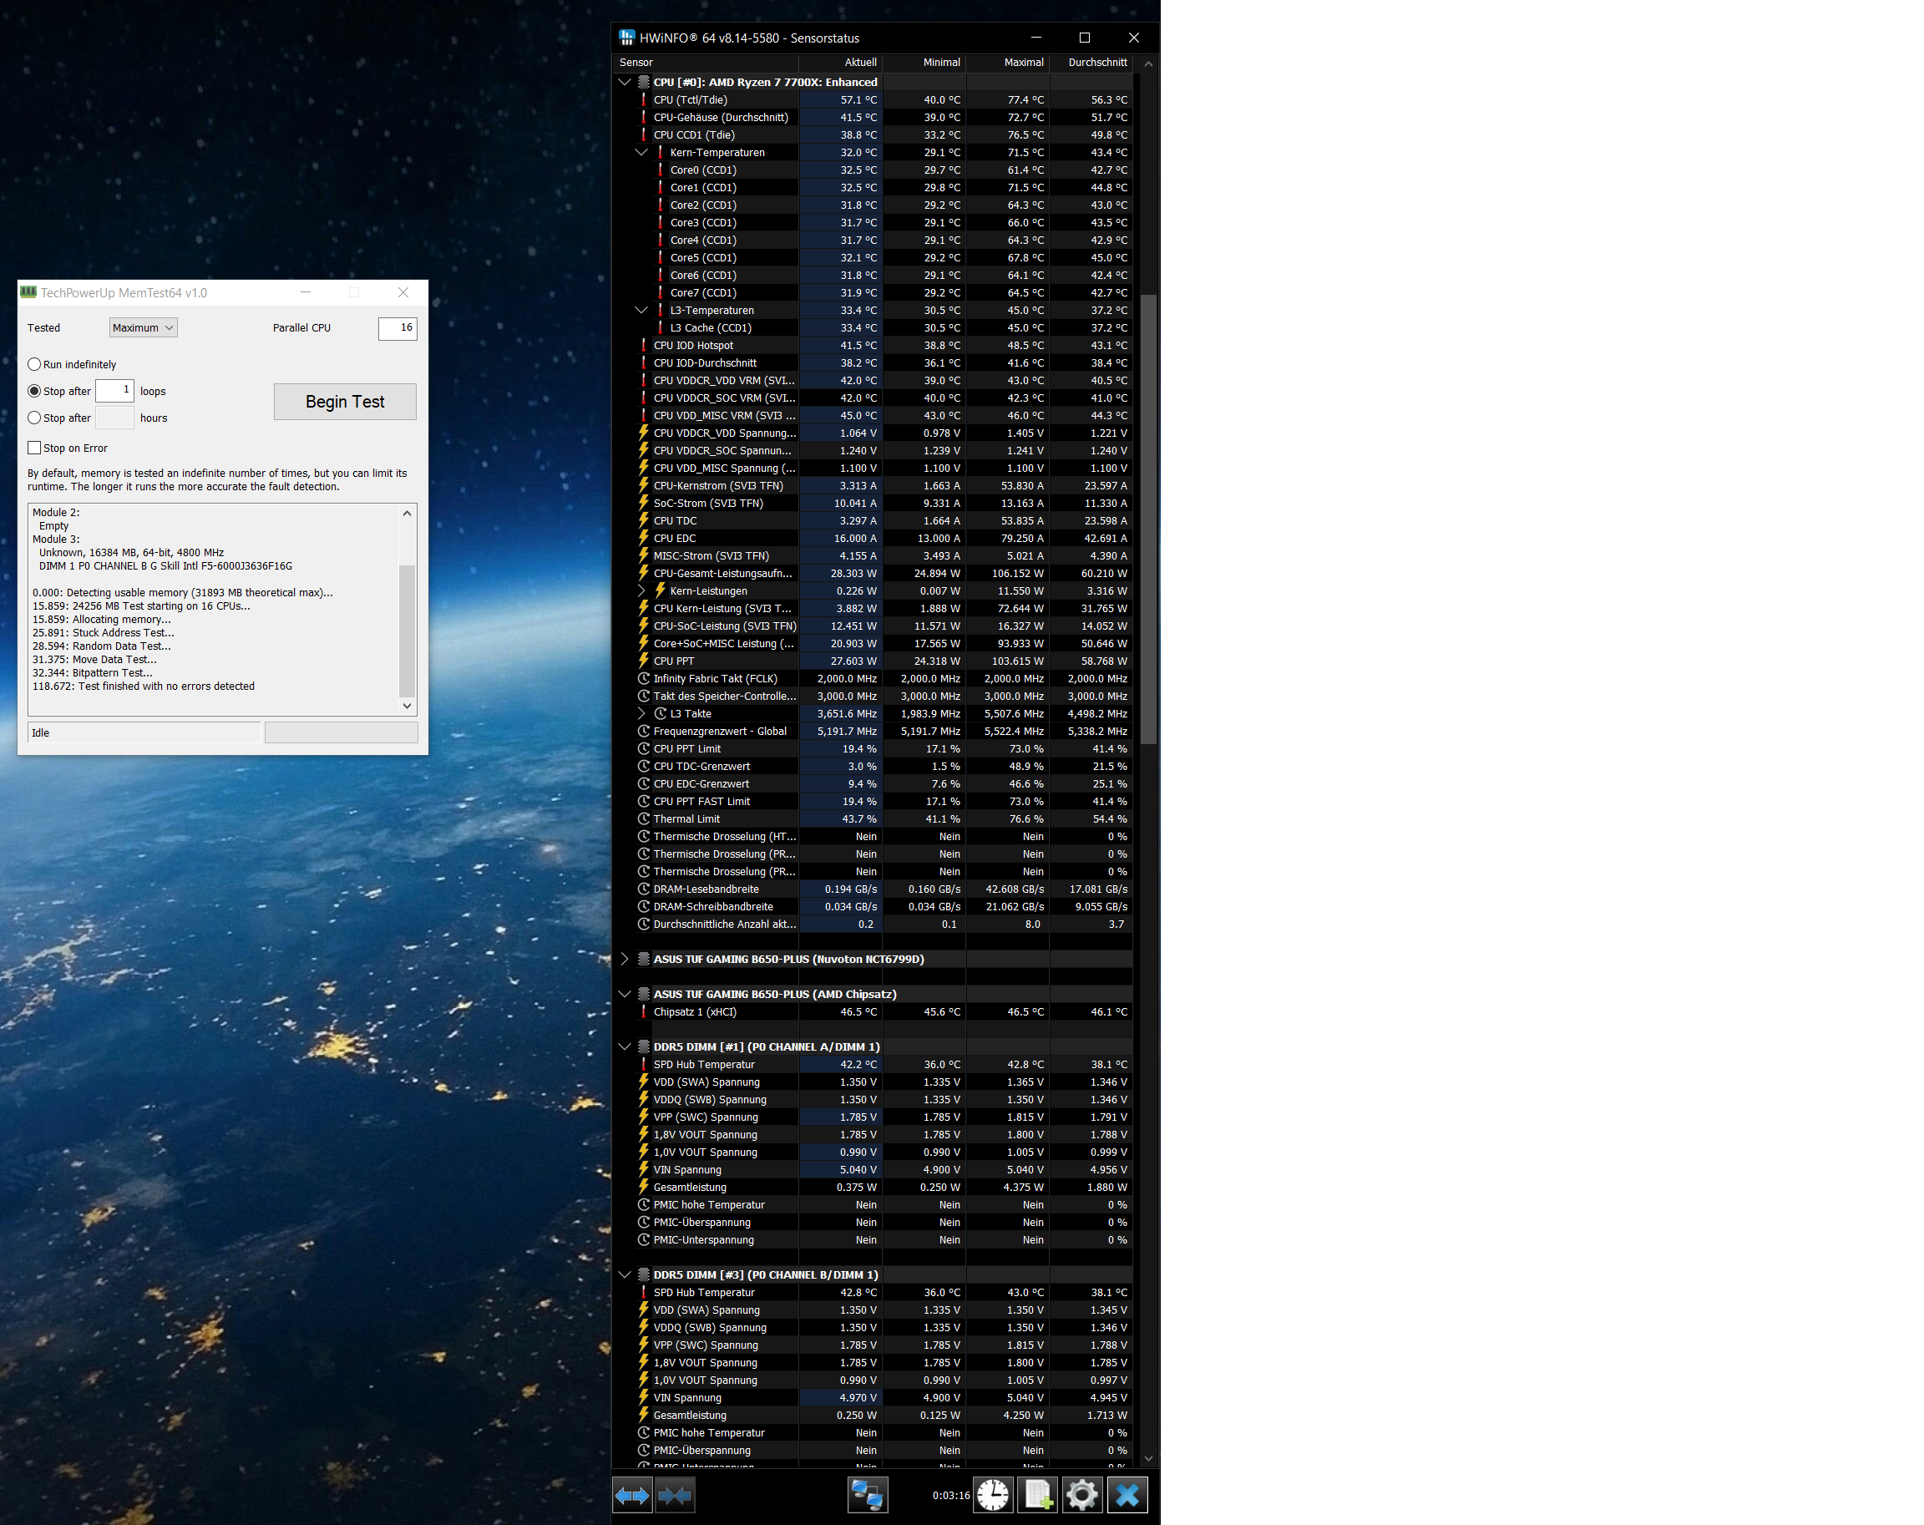
Task: Open the Tested Maximum dropdown
Action: point(143,327)
